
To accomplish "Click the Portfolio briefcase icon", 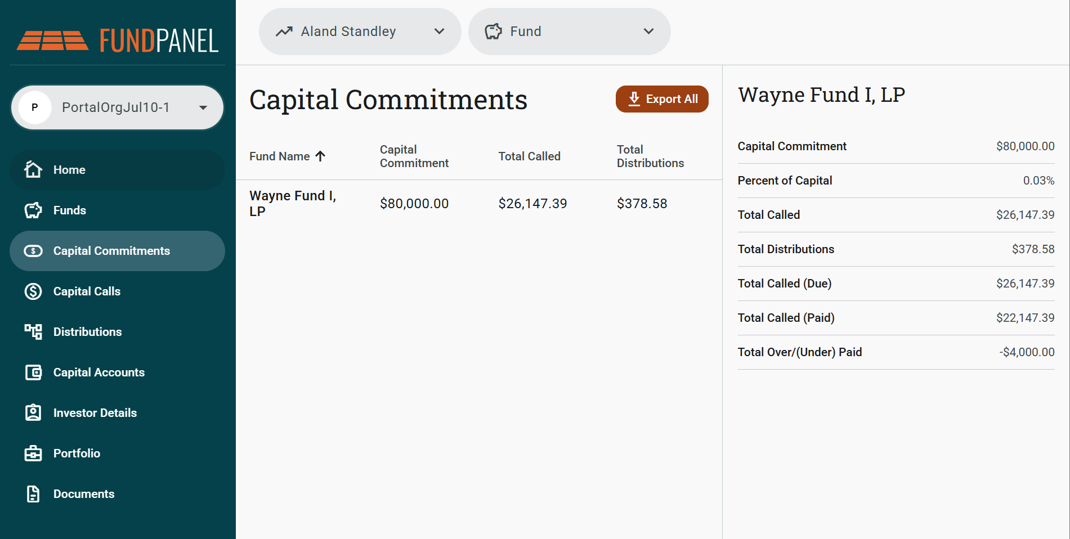I will (x=33, y=453).
